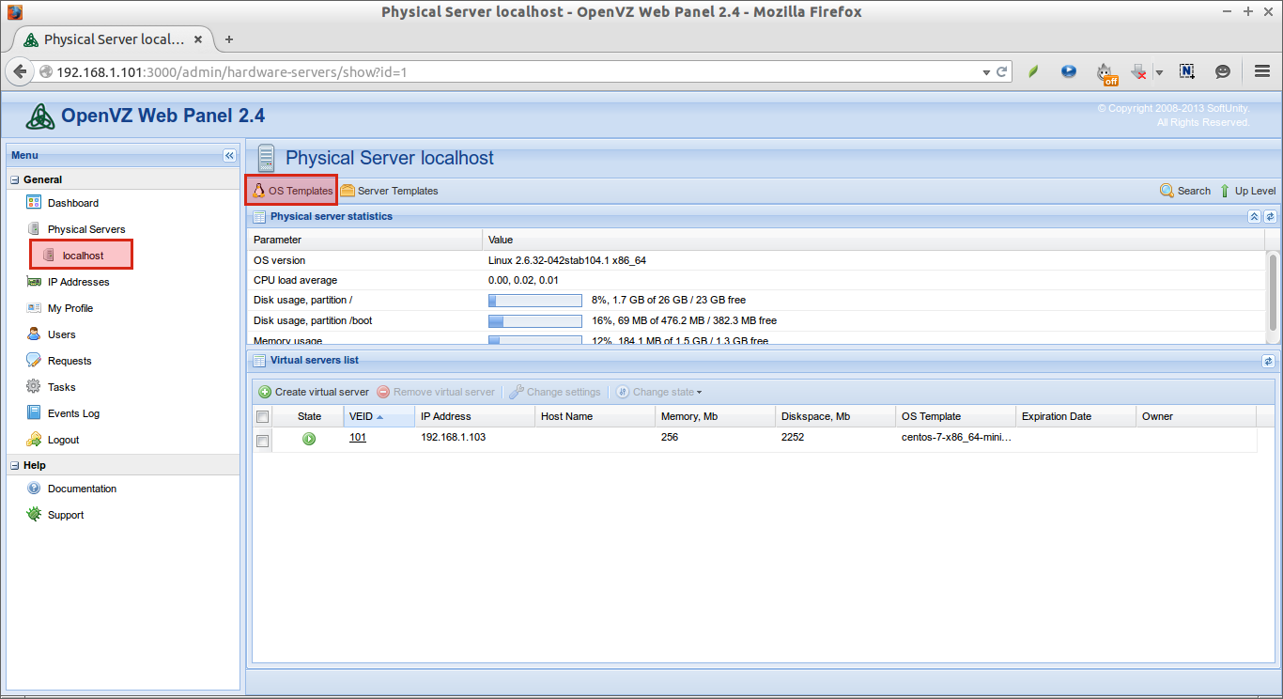Screen dimensions: 1283x699
Task: Open the Dashboard menu item
Action: [73, 203]
